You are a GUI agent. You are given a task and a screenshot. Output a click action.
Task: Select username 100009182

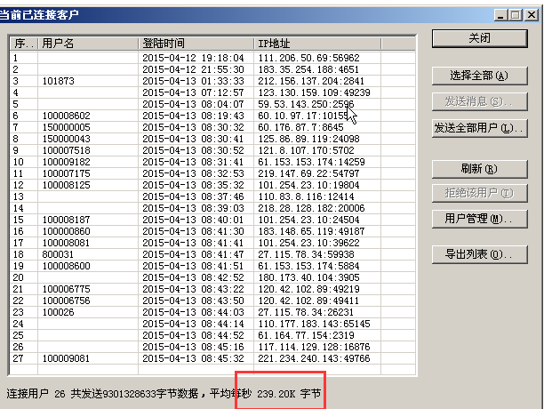[x=67, y=162]
